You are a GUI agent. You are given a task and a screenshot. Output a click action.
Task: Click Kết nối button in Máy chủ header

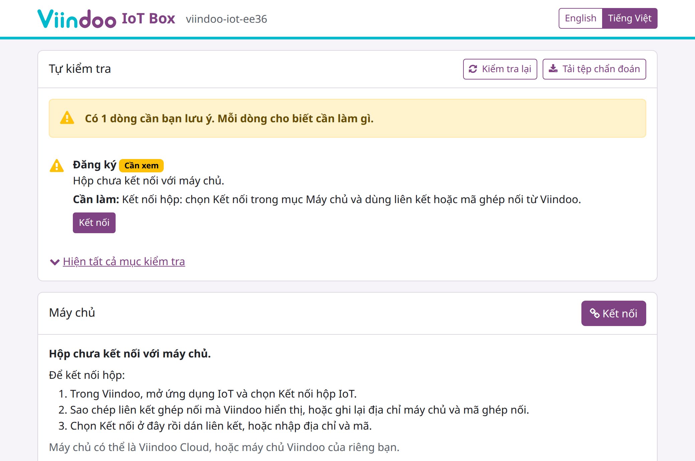pos(613,313)
